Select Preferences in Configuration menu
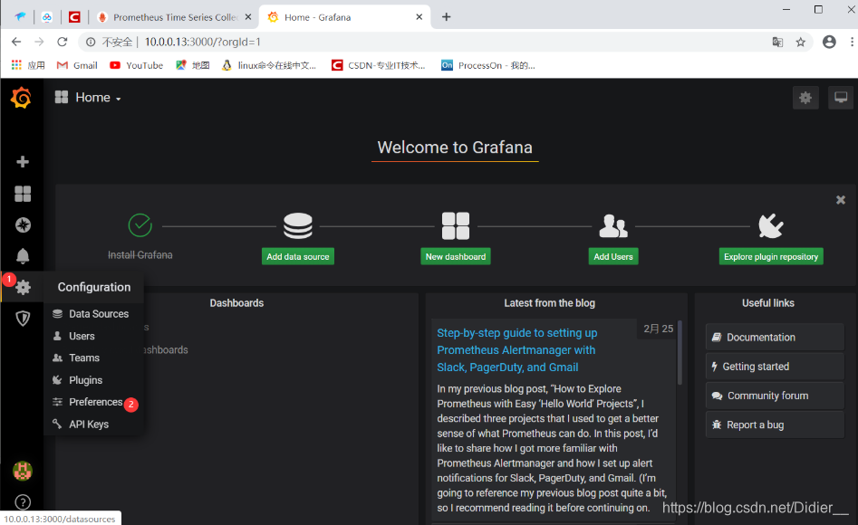 tap(93, 402)
